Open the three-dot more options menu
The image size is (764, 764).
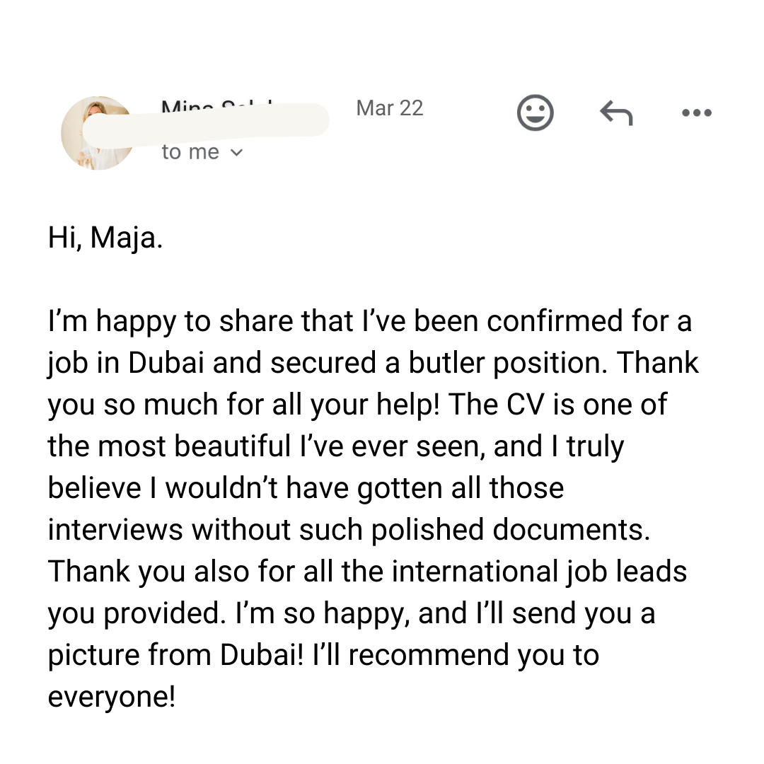tap(696, 113)
